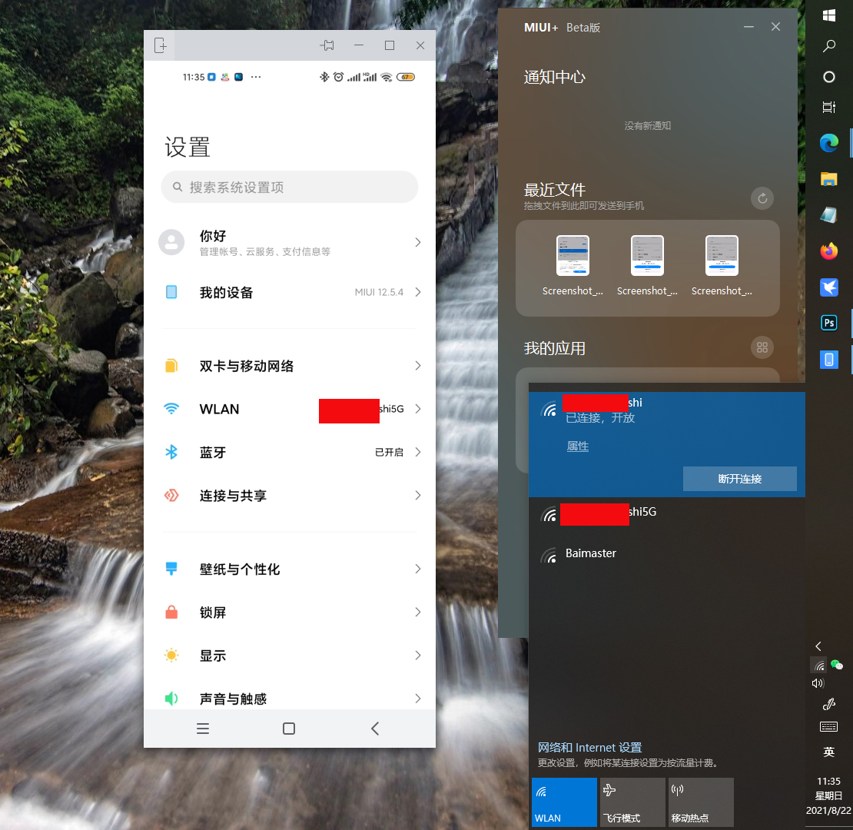Open the 我的应用 grid icon
853x830 pixels.
pos(762,347)
